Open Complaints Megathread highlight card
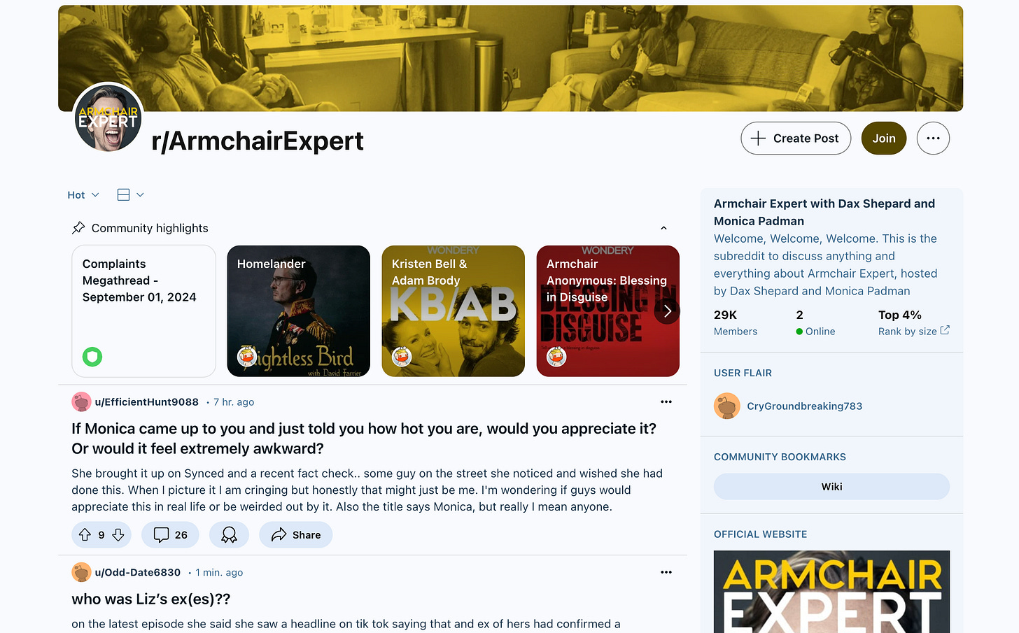Image resolution: width=1019 pixels, height=633 pixels. (144, 311)
